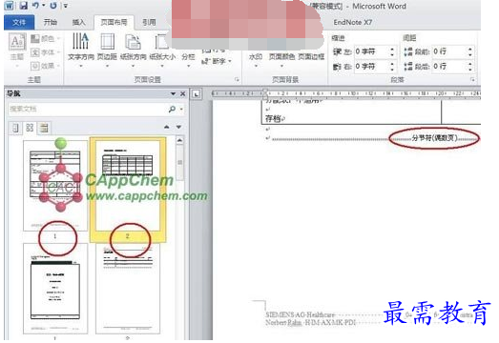
Task: Open the EndNote X7 tab
Action: click(x=353, y=22)
